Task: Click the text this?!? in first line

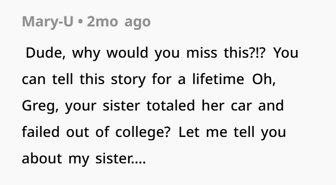Action: click(x=245, y=52)
